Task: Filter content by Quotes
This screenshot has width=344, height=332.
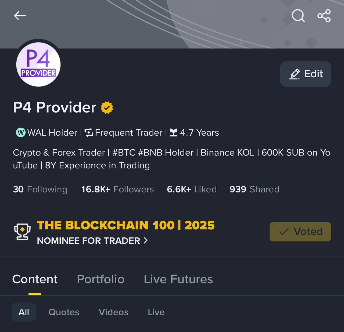Action: pos(64,312)
